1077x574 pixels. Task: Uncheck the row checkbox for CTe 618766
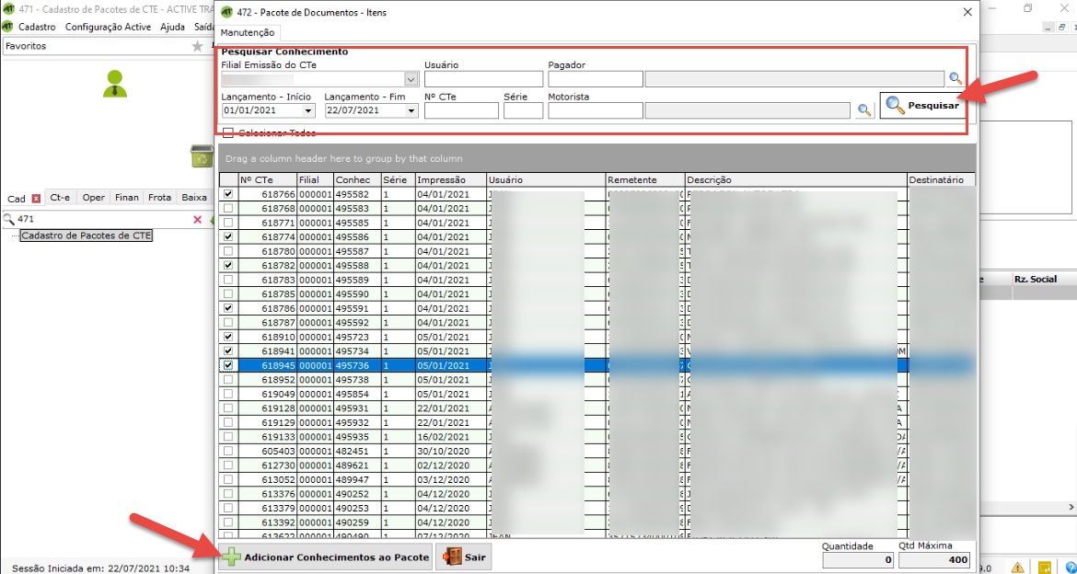click(227, 195)
